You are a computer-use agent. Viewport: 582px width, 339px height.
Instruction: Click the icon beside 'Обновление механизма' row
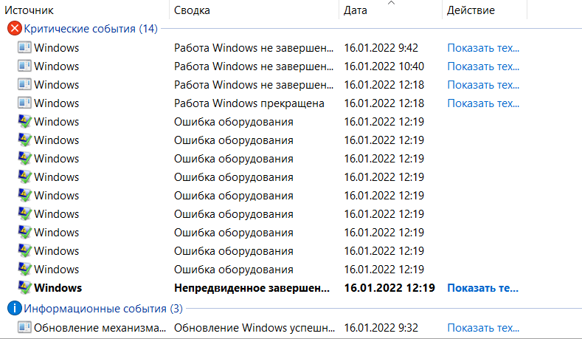24,327
